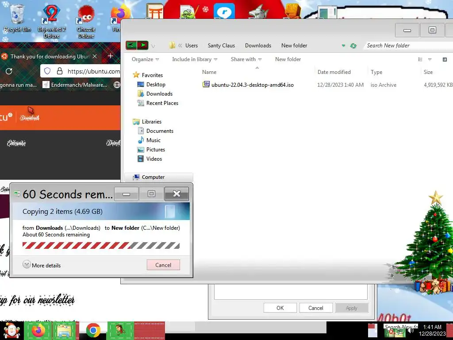Image resolution: width=453 pixels, height=340 pixels.
Task: Expand the view options dropdown arrow
Action: [x=430, y=60]
